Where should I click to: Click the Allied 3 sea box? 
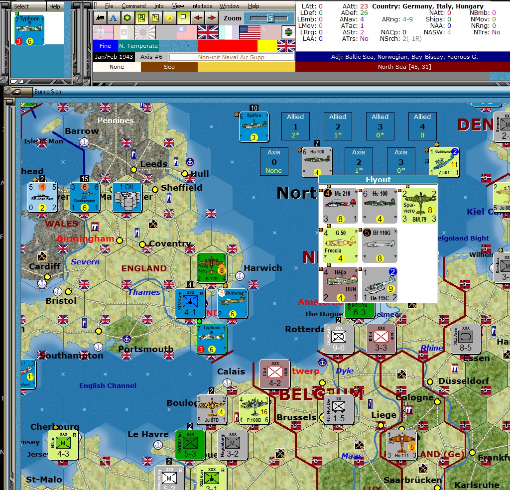click(380, 126)
